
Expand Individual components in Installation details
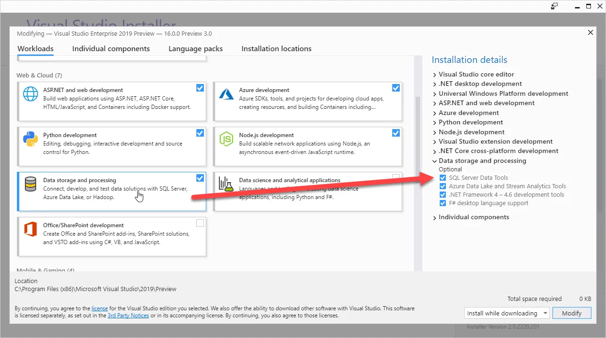tap(435, 217)
